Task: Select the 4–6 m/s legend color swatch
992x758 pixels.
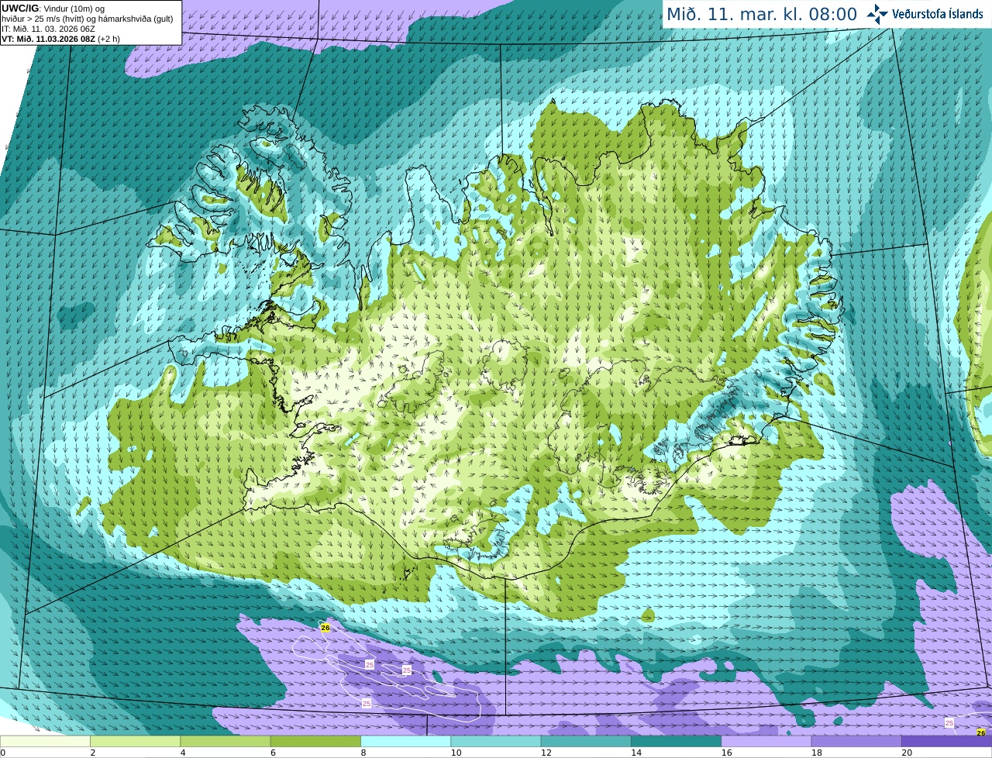Action: (226, 741)
